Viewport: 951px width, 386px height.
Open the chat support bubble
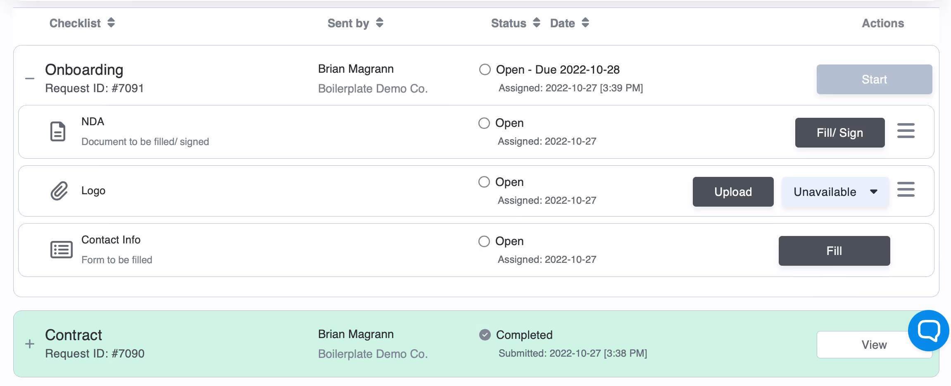coord(928,331)
